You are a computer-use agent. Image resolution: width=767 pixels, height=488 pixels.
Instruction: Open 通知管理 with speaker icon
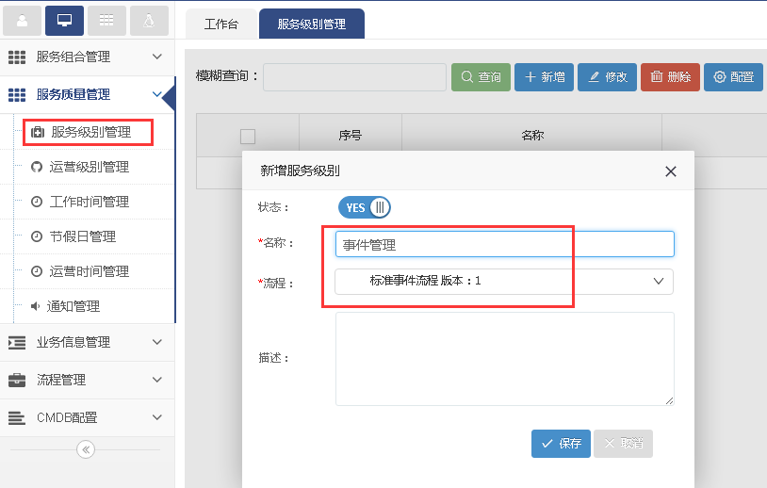coord(73,306)
